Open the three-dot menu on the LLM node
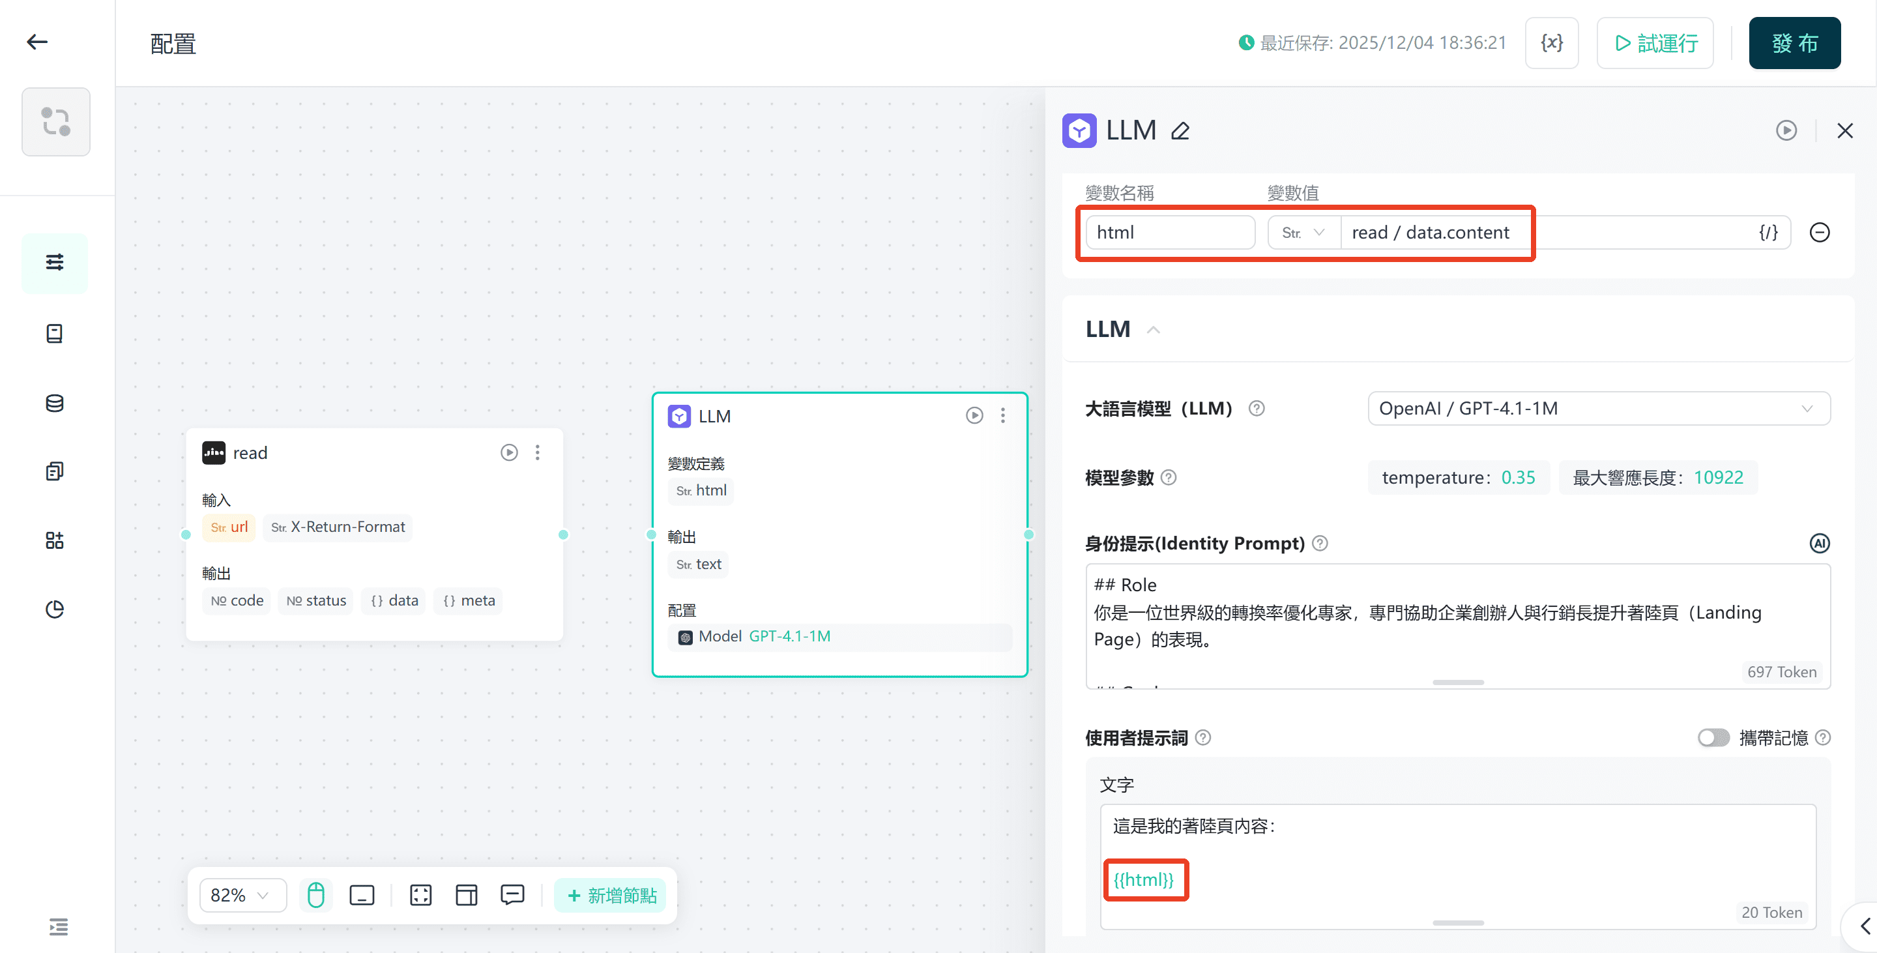The height and width of the screenshot is (953, 1877). point(1004,415)
